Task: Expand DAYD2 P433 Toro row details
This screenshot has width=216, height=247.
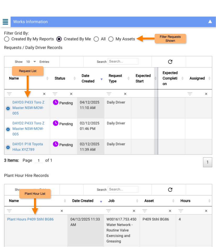Action: tap(8, 129)
